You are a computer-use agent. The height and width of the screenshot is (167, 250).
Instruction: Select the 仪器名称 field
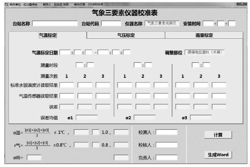coord(162,23)
